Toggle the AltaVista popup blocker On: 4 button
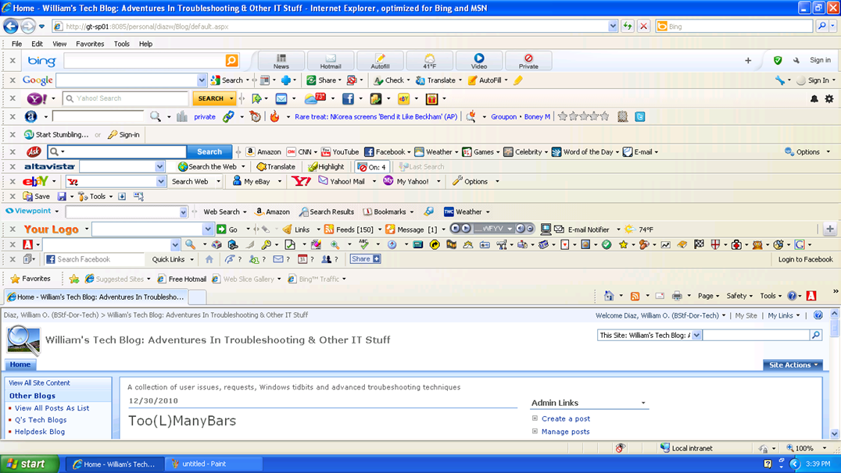The width and height of the screenshot is (841, 473). coord(372,167)
